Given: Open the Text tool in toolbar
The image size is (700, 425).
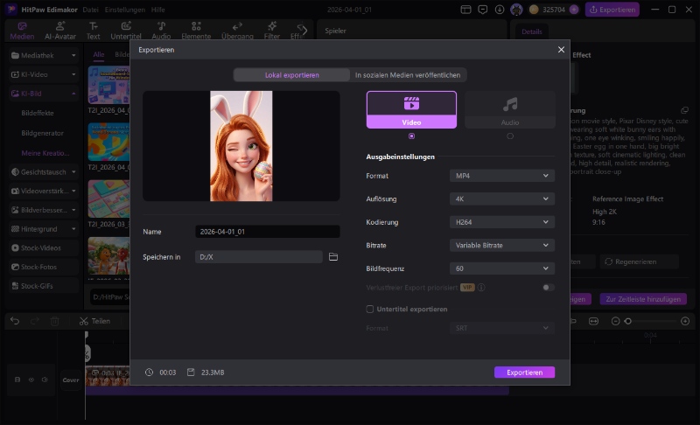Looking at the screenshot, I should [x=93, y=30].
